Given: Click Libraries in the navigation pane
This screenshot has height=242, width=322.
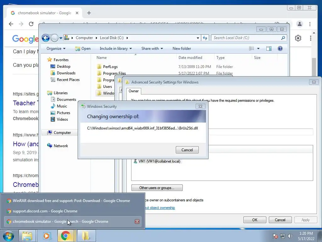Looking at the screenshot, I should (61, 93).
